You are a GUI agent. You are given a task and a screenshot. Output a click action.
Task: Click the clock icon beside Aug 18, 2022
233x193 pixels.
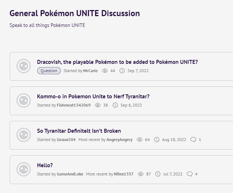pyautogui.click(x=157, y=140)
